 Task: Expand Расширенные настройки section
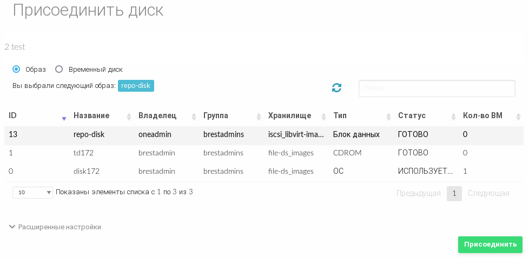(55, 227)
